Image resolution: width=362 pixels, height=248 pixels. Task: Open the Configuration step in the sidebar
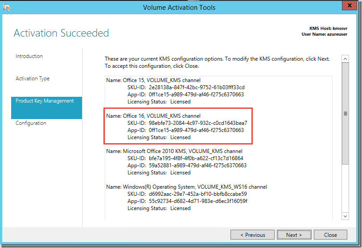(32, 123)
